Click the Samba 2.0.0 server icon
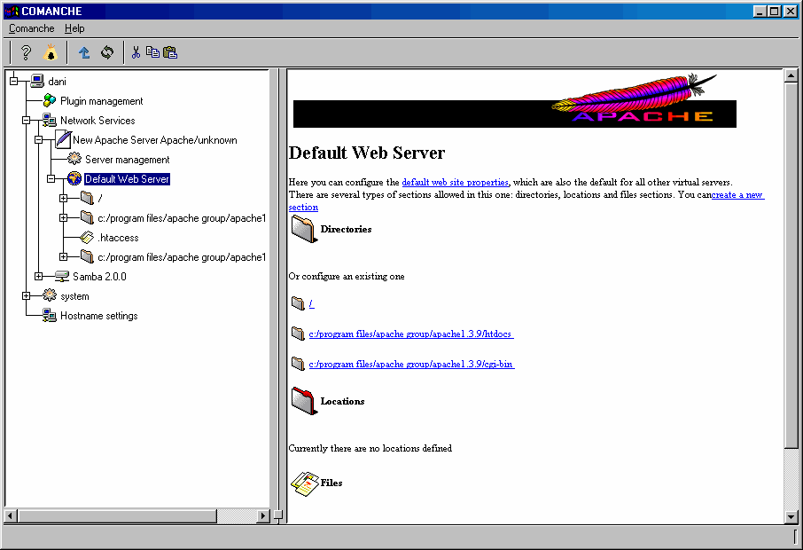 coord(62,276)
